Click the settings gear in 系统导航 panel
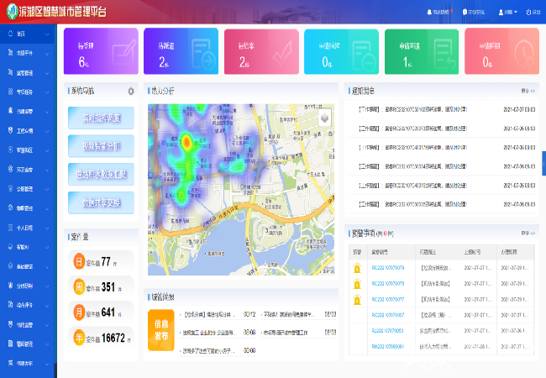The width and height of the screenshot is (546, 378). pos(131,91)
